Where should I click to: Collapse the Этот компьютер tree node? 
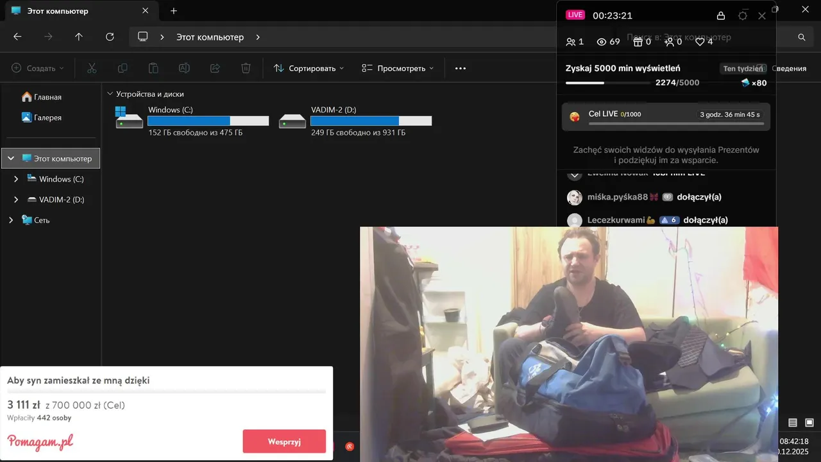[11, 158]
